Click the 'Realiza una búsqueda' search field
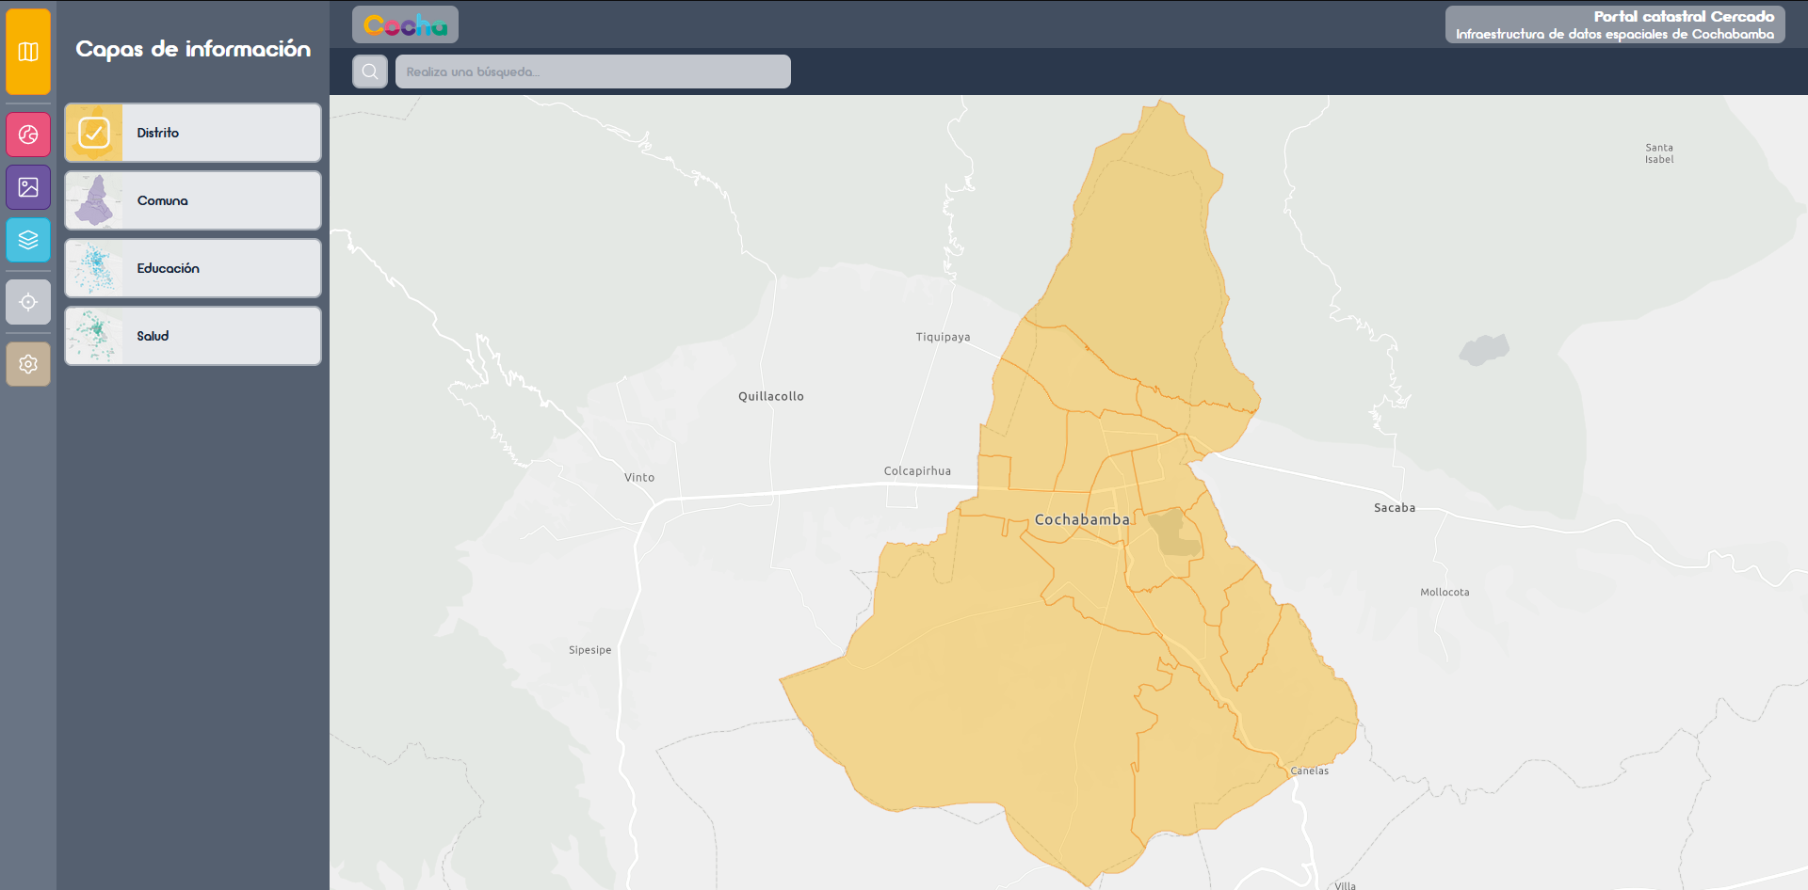 click(592, 72)
